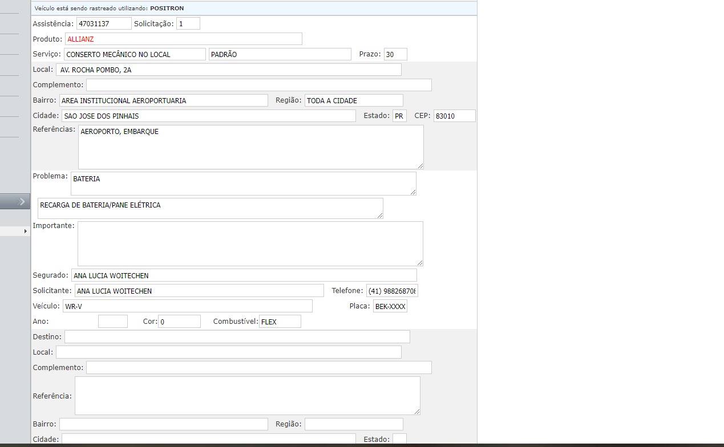Edit the Placa field BEK-XXXX
This screenshot has width=724, height=447.
390,306
